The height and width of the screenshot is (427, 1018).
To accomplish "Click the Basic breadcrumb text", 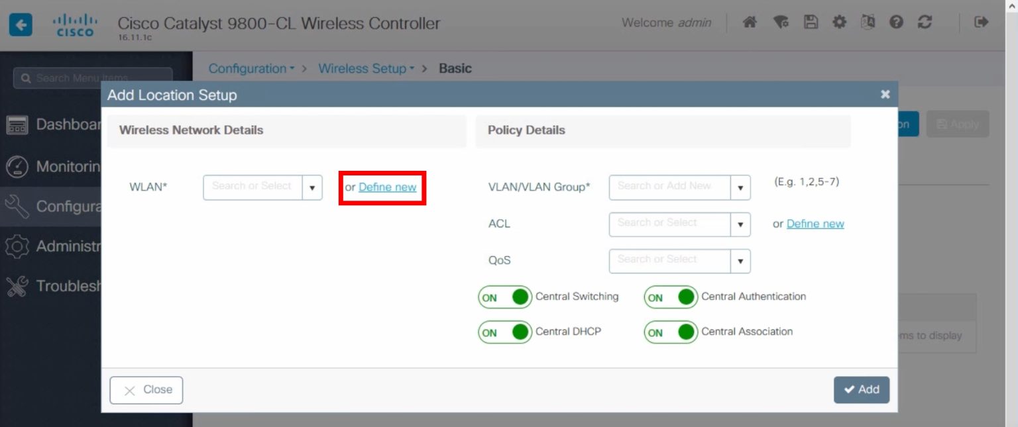I will 455,68.
